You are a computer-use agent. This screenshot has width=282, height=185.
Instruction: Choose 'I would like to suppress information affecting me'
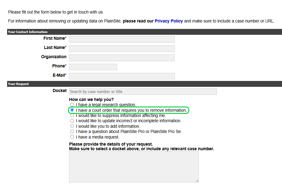(x=72, y=115)
